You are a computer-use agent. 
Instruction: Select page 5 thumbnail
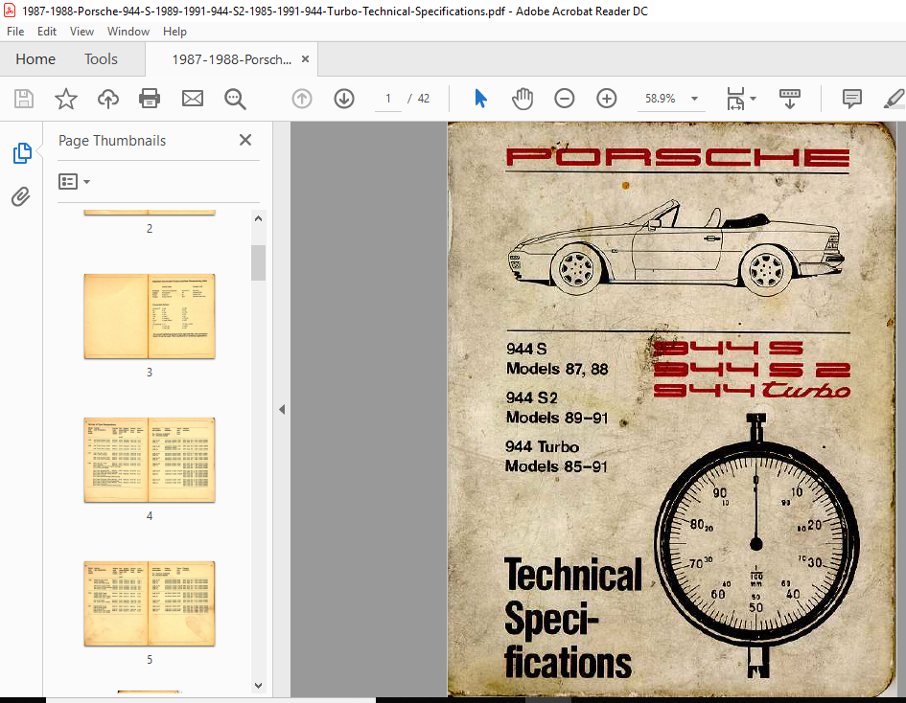pos(150,603)
